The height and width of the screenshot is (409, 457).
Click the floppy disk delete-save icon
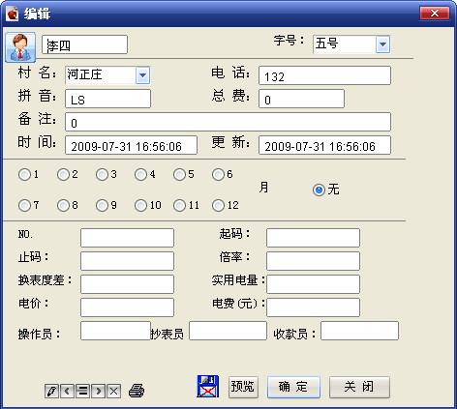[207, 386]
